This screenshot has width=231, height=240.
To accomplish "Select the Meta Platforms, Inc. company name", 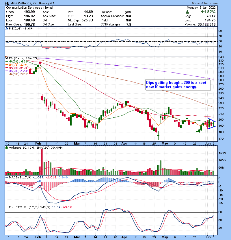I will (x=24, y=3).
